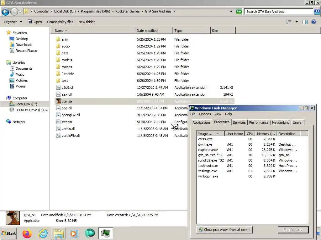This screenshot has width=321, height=240.
Task: Click in the Search GTA San Andreas field
Action: (x=279, y=12)
